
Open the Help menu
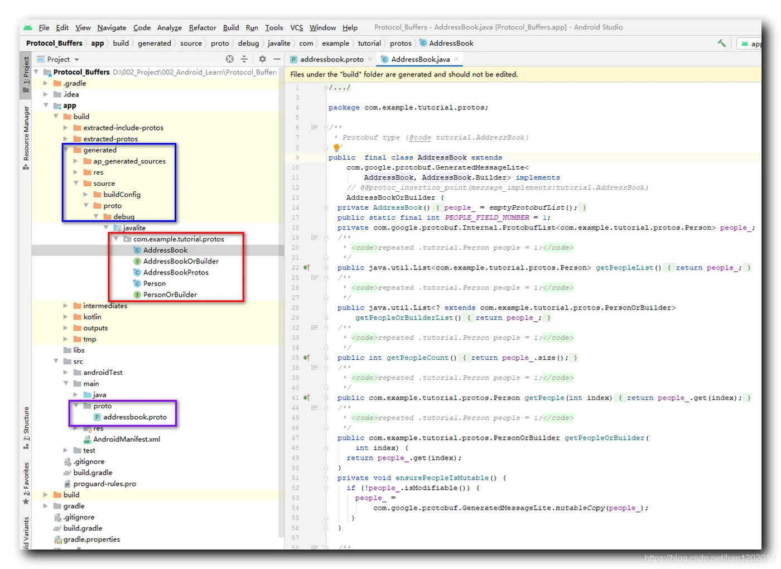[x=350, y=27]
